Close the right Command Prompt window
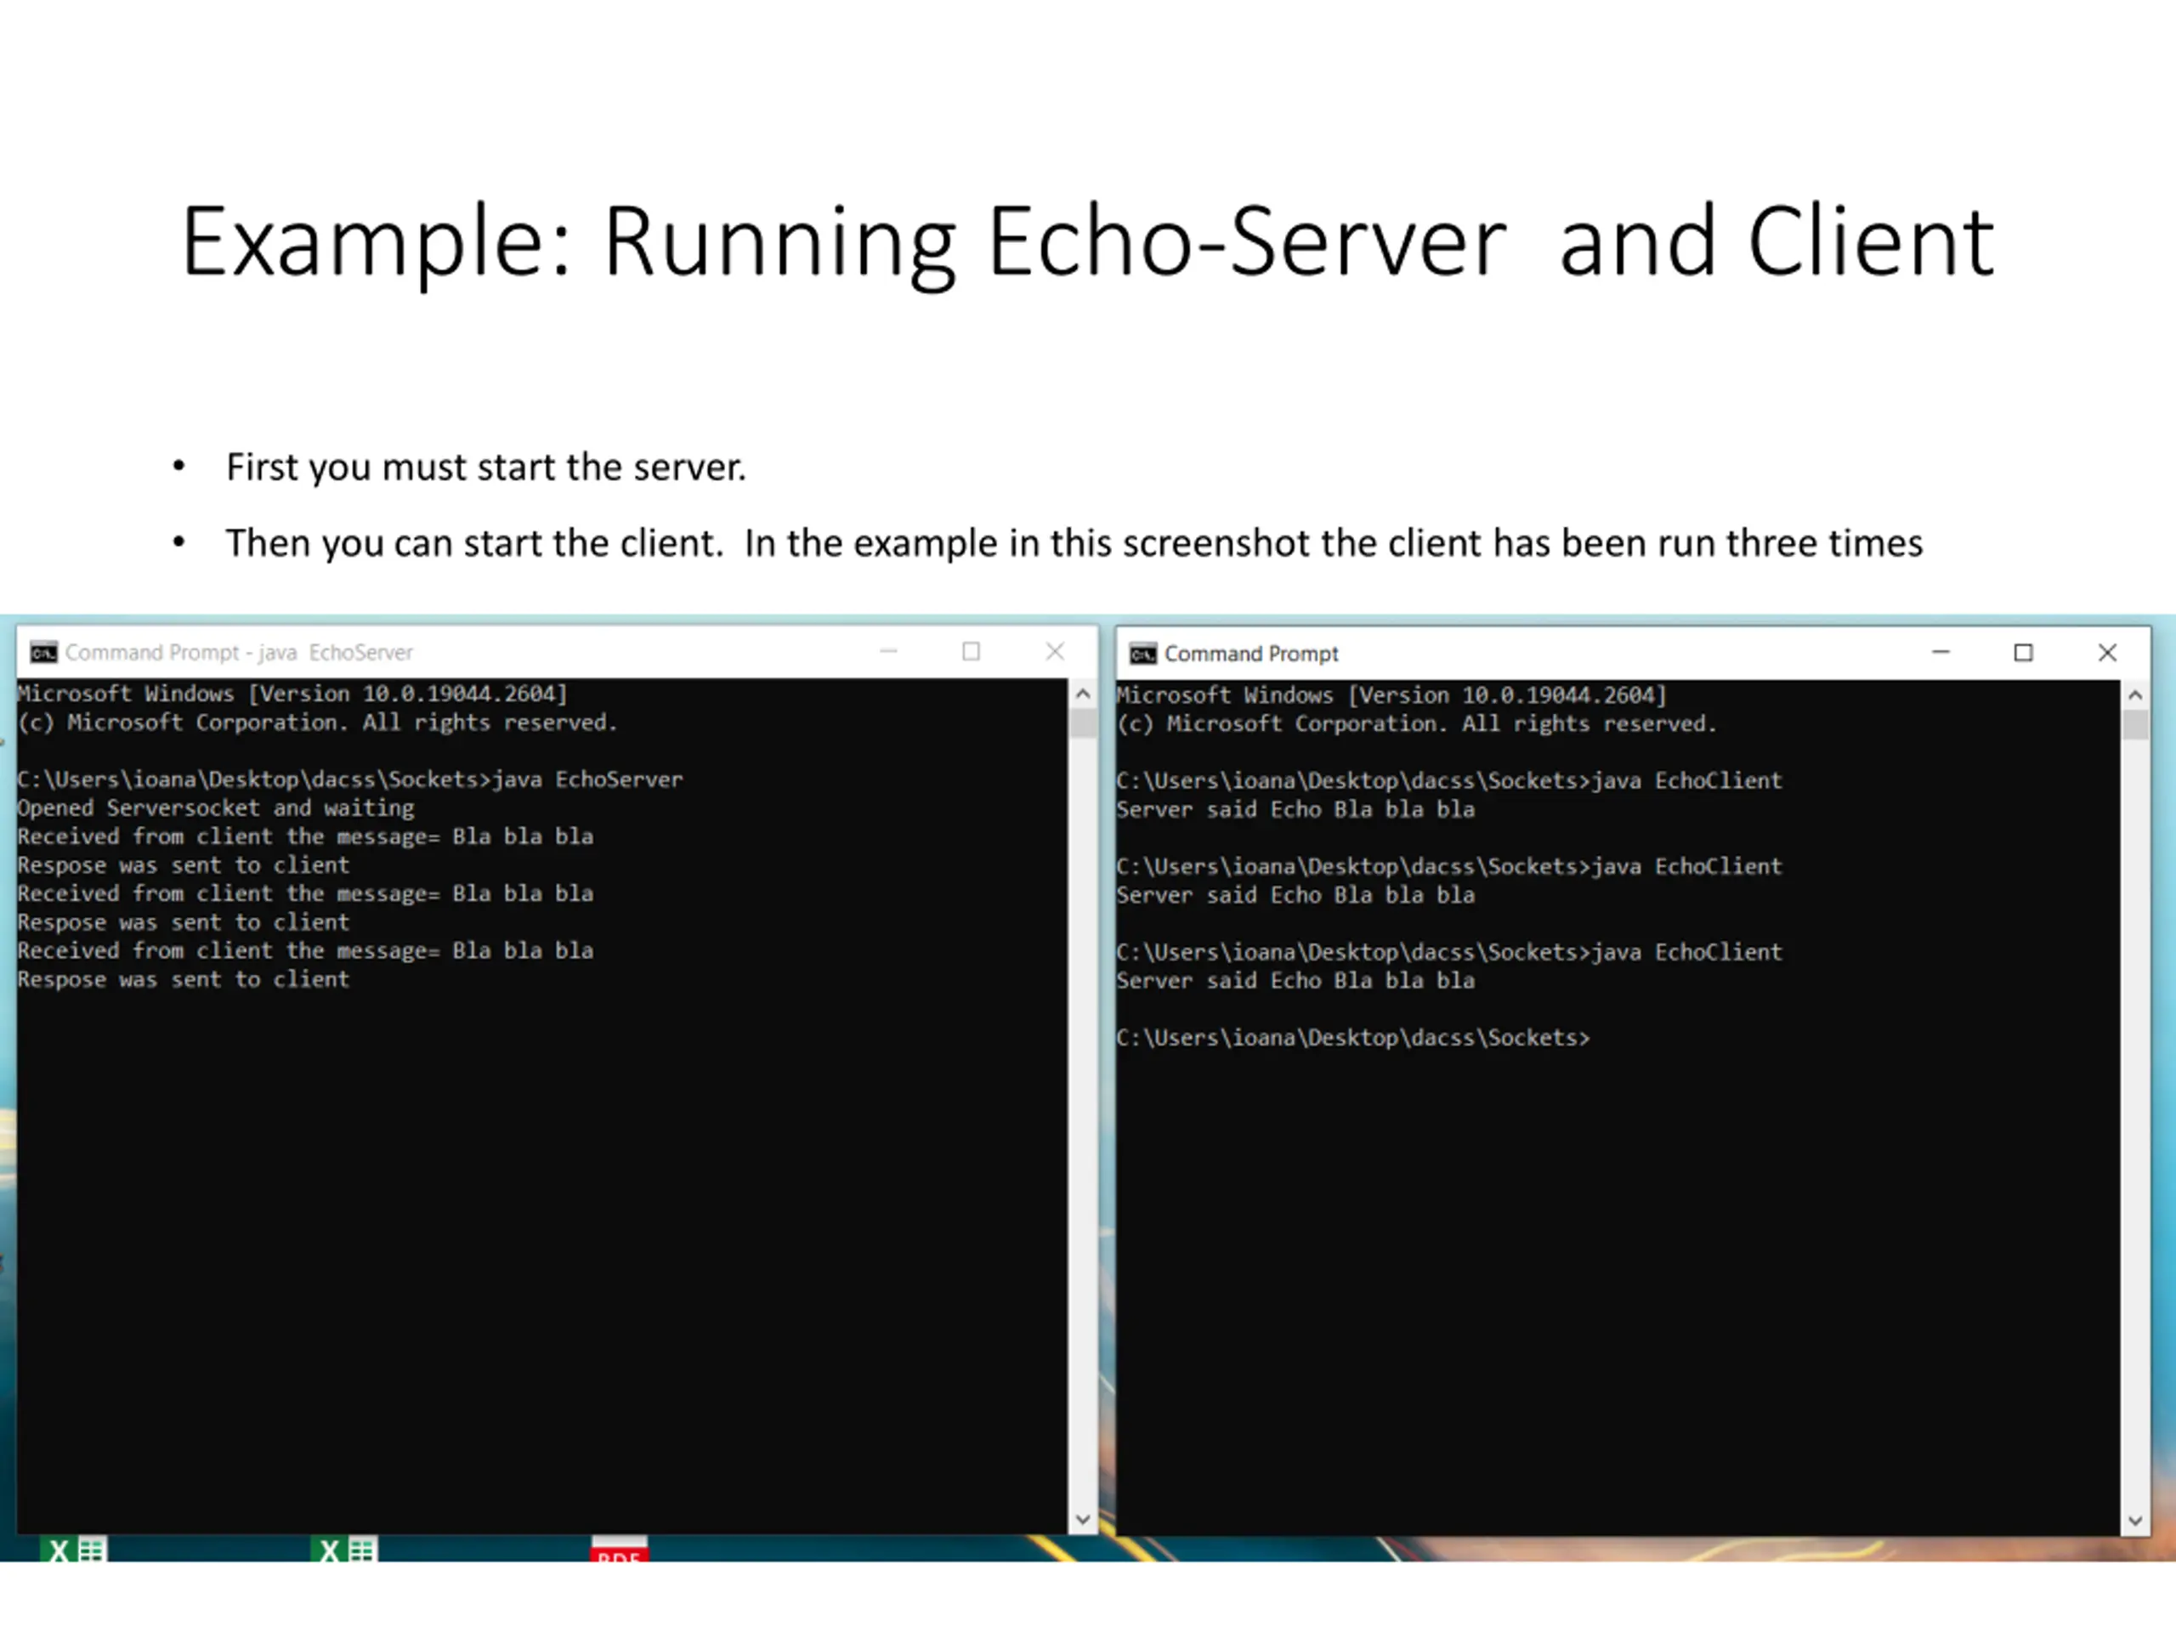The width and height of the screenshot is (2176, 1632). [x=2107, y=652]
